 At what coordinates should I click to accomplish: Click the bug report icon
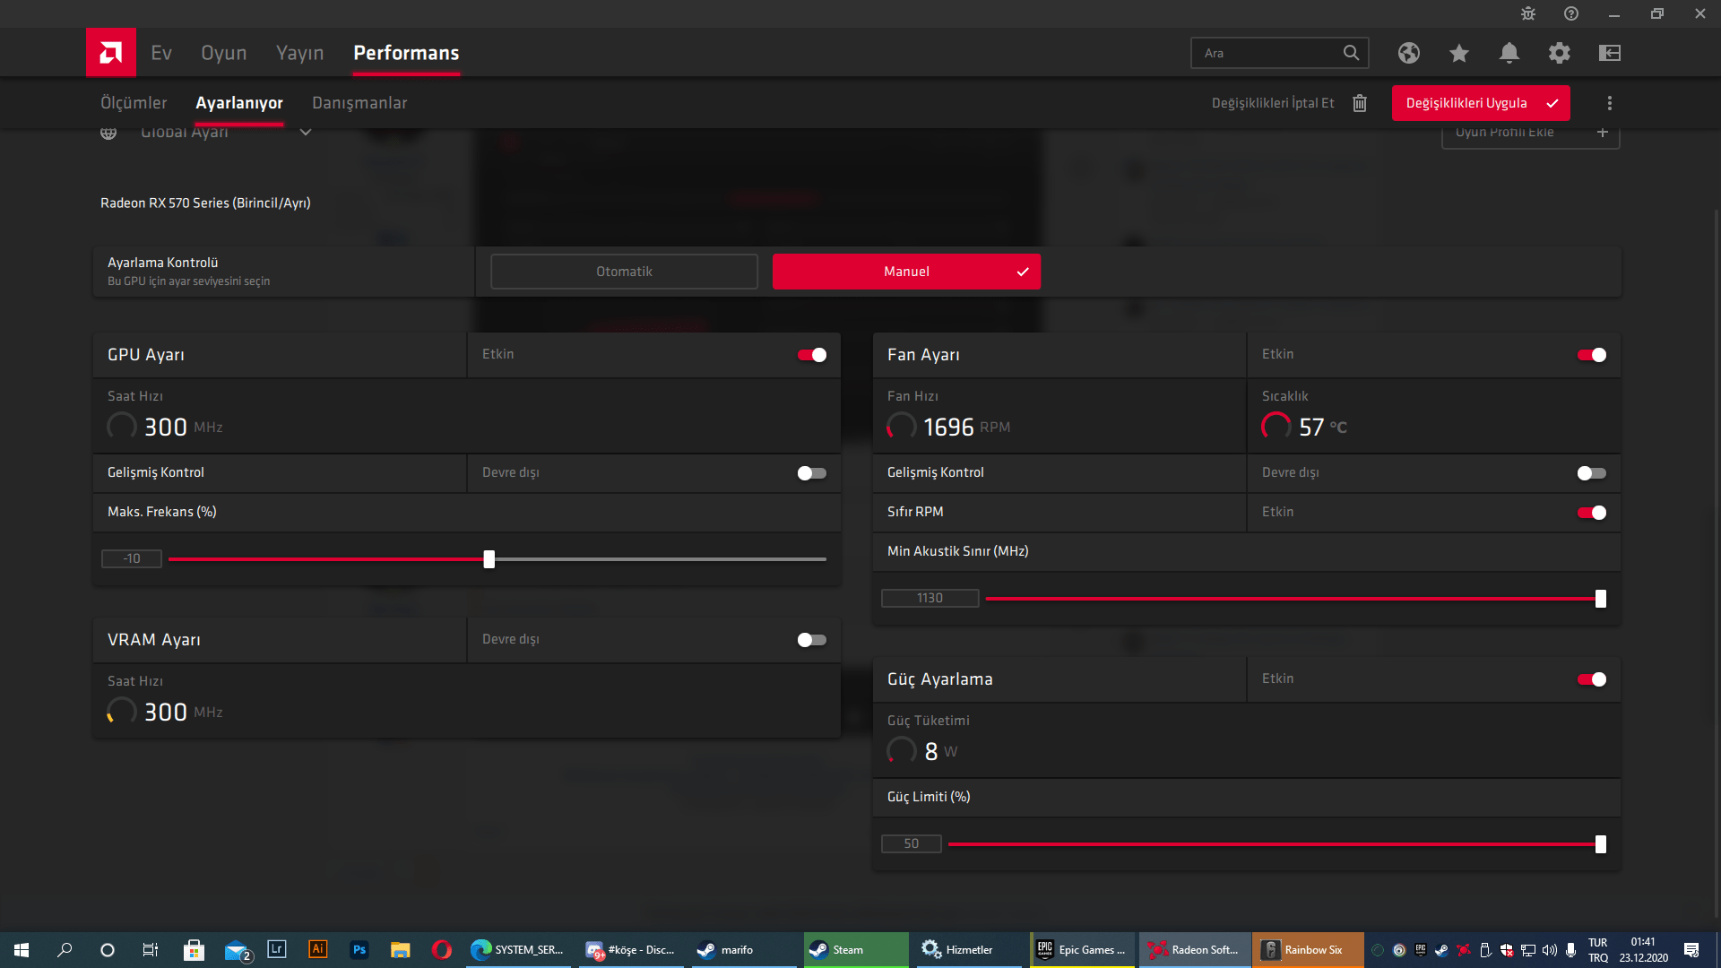click(x=1527, y=13)
